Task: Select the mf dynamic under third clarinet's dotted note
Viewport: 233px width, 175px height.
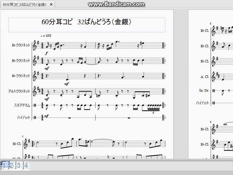Action: coord(67,84)
